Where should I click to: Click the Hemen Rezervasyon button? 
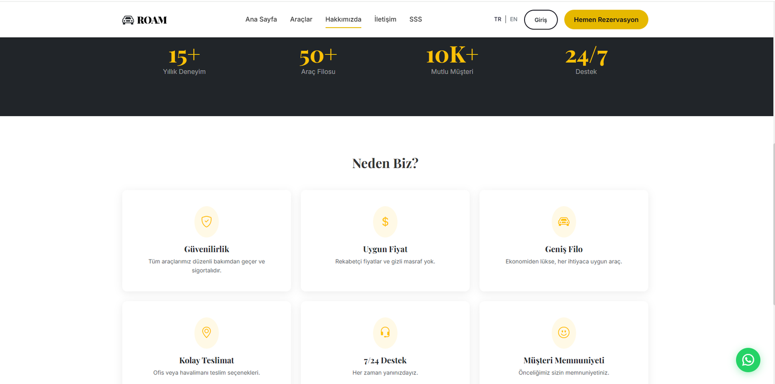click(x=606, y=20)
